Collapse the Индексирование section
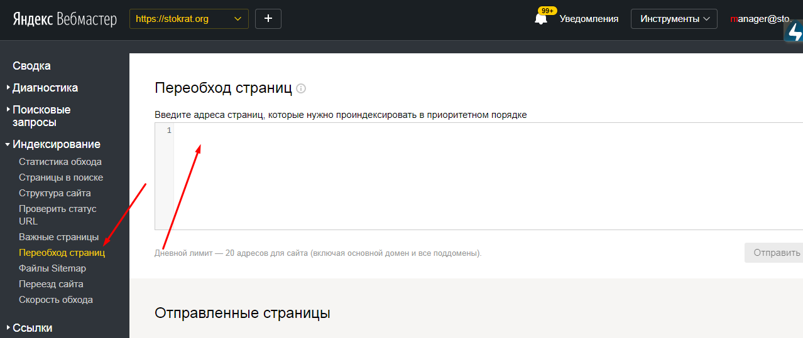The image size is (803, 338). click(56, 144)
